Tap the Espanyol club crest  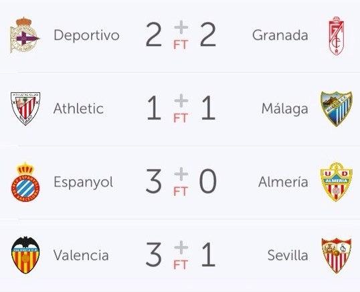[x=25, y=182]
